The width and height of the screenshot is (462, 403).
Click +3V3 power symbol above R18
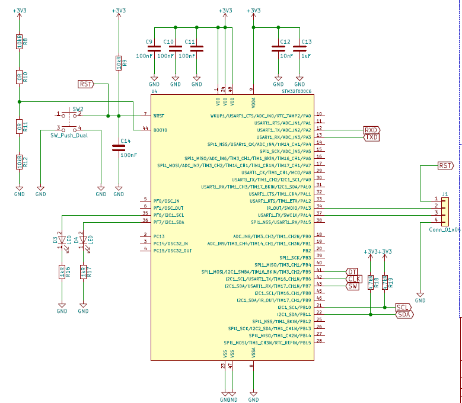coord(371,254)
